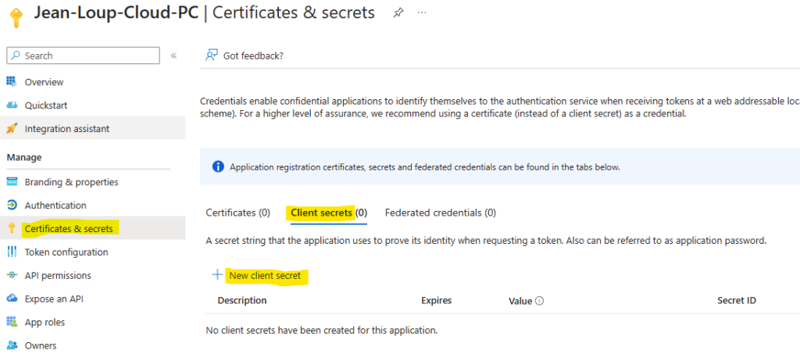Click the App roles grid icon

point(12,322)
